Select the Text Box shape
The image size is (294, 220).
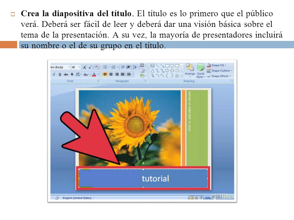pos(153,66)
